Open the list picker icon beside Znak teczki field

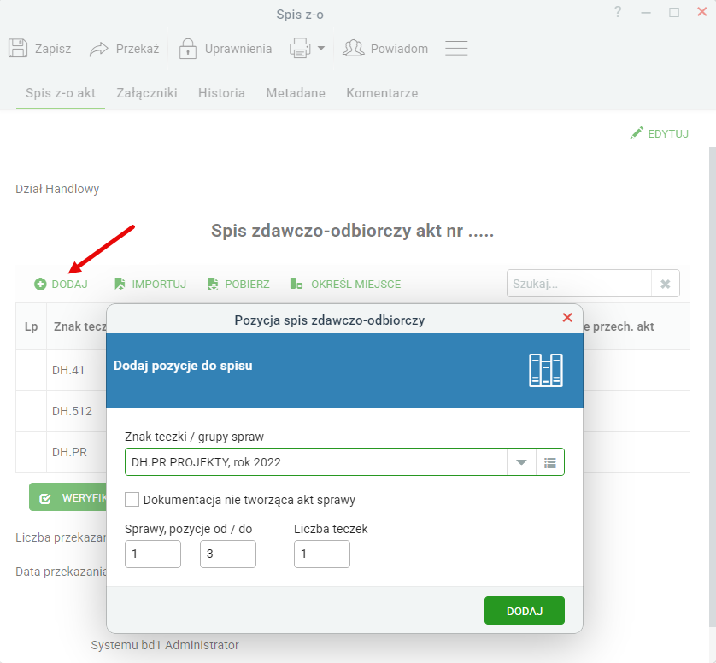[549, 462]
